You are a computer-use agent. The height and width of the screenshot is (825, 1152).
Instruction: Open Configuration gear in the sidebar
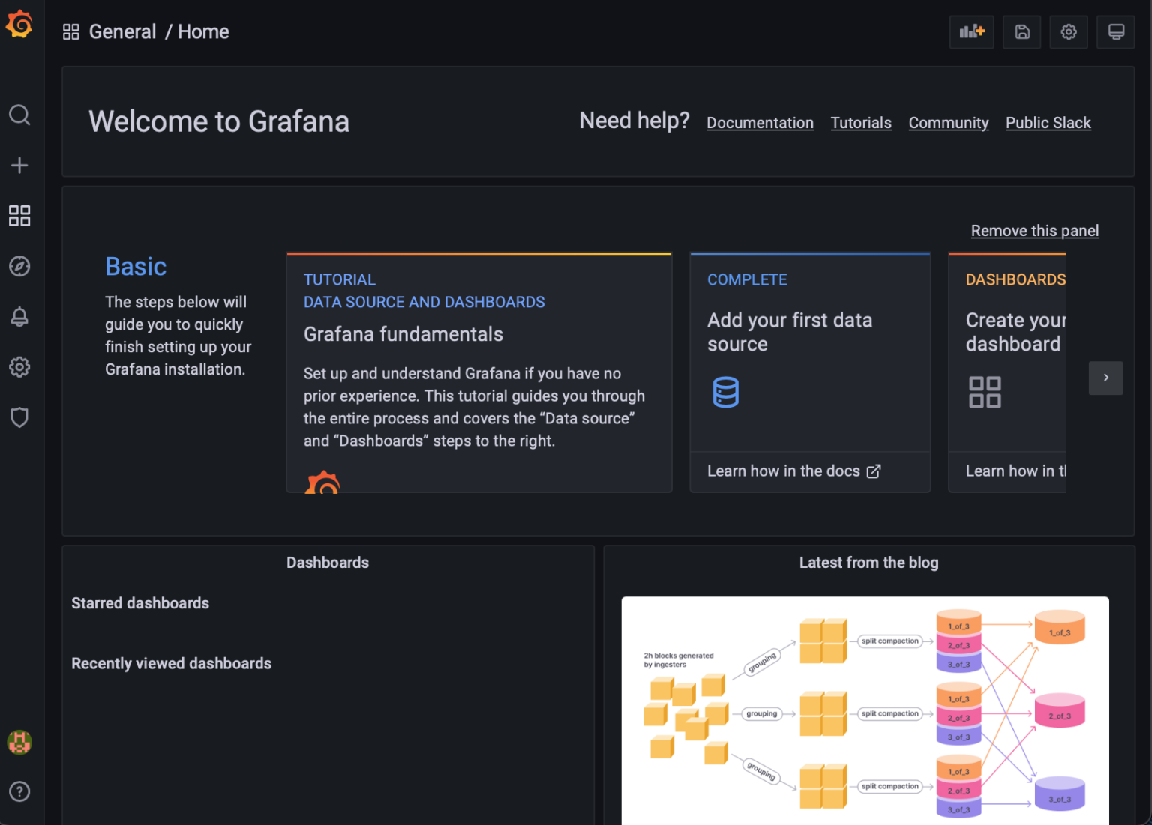19,366
